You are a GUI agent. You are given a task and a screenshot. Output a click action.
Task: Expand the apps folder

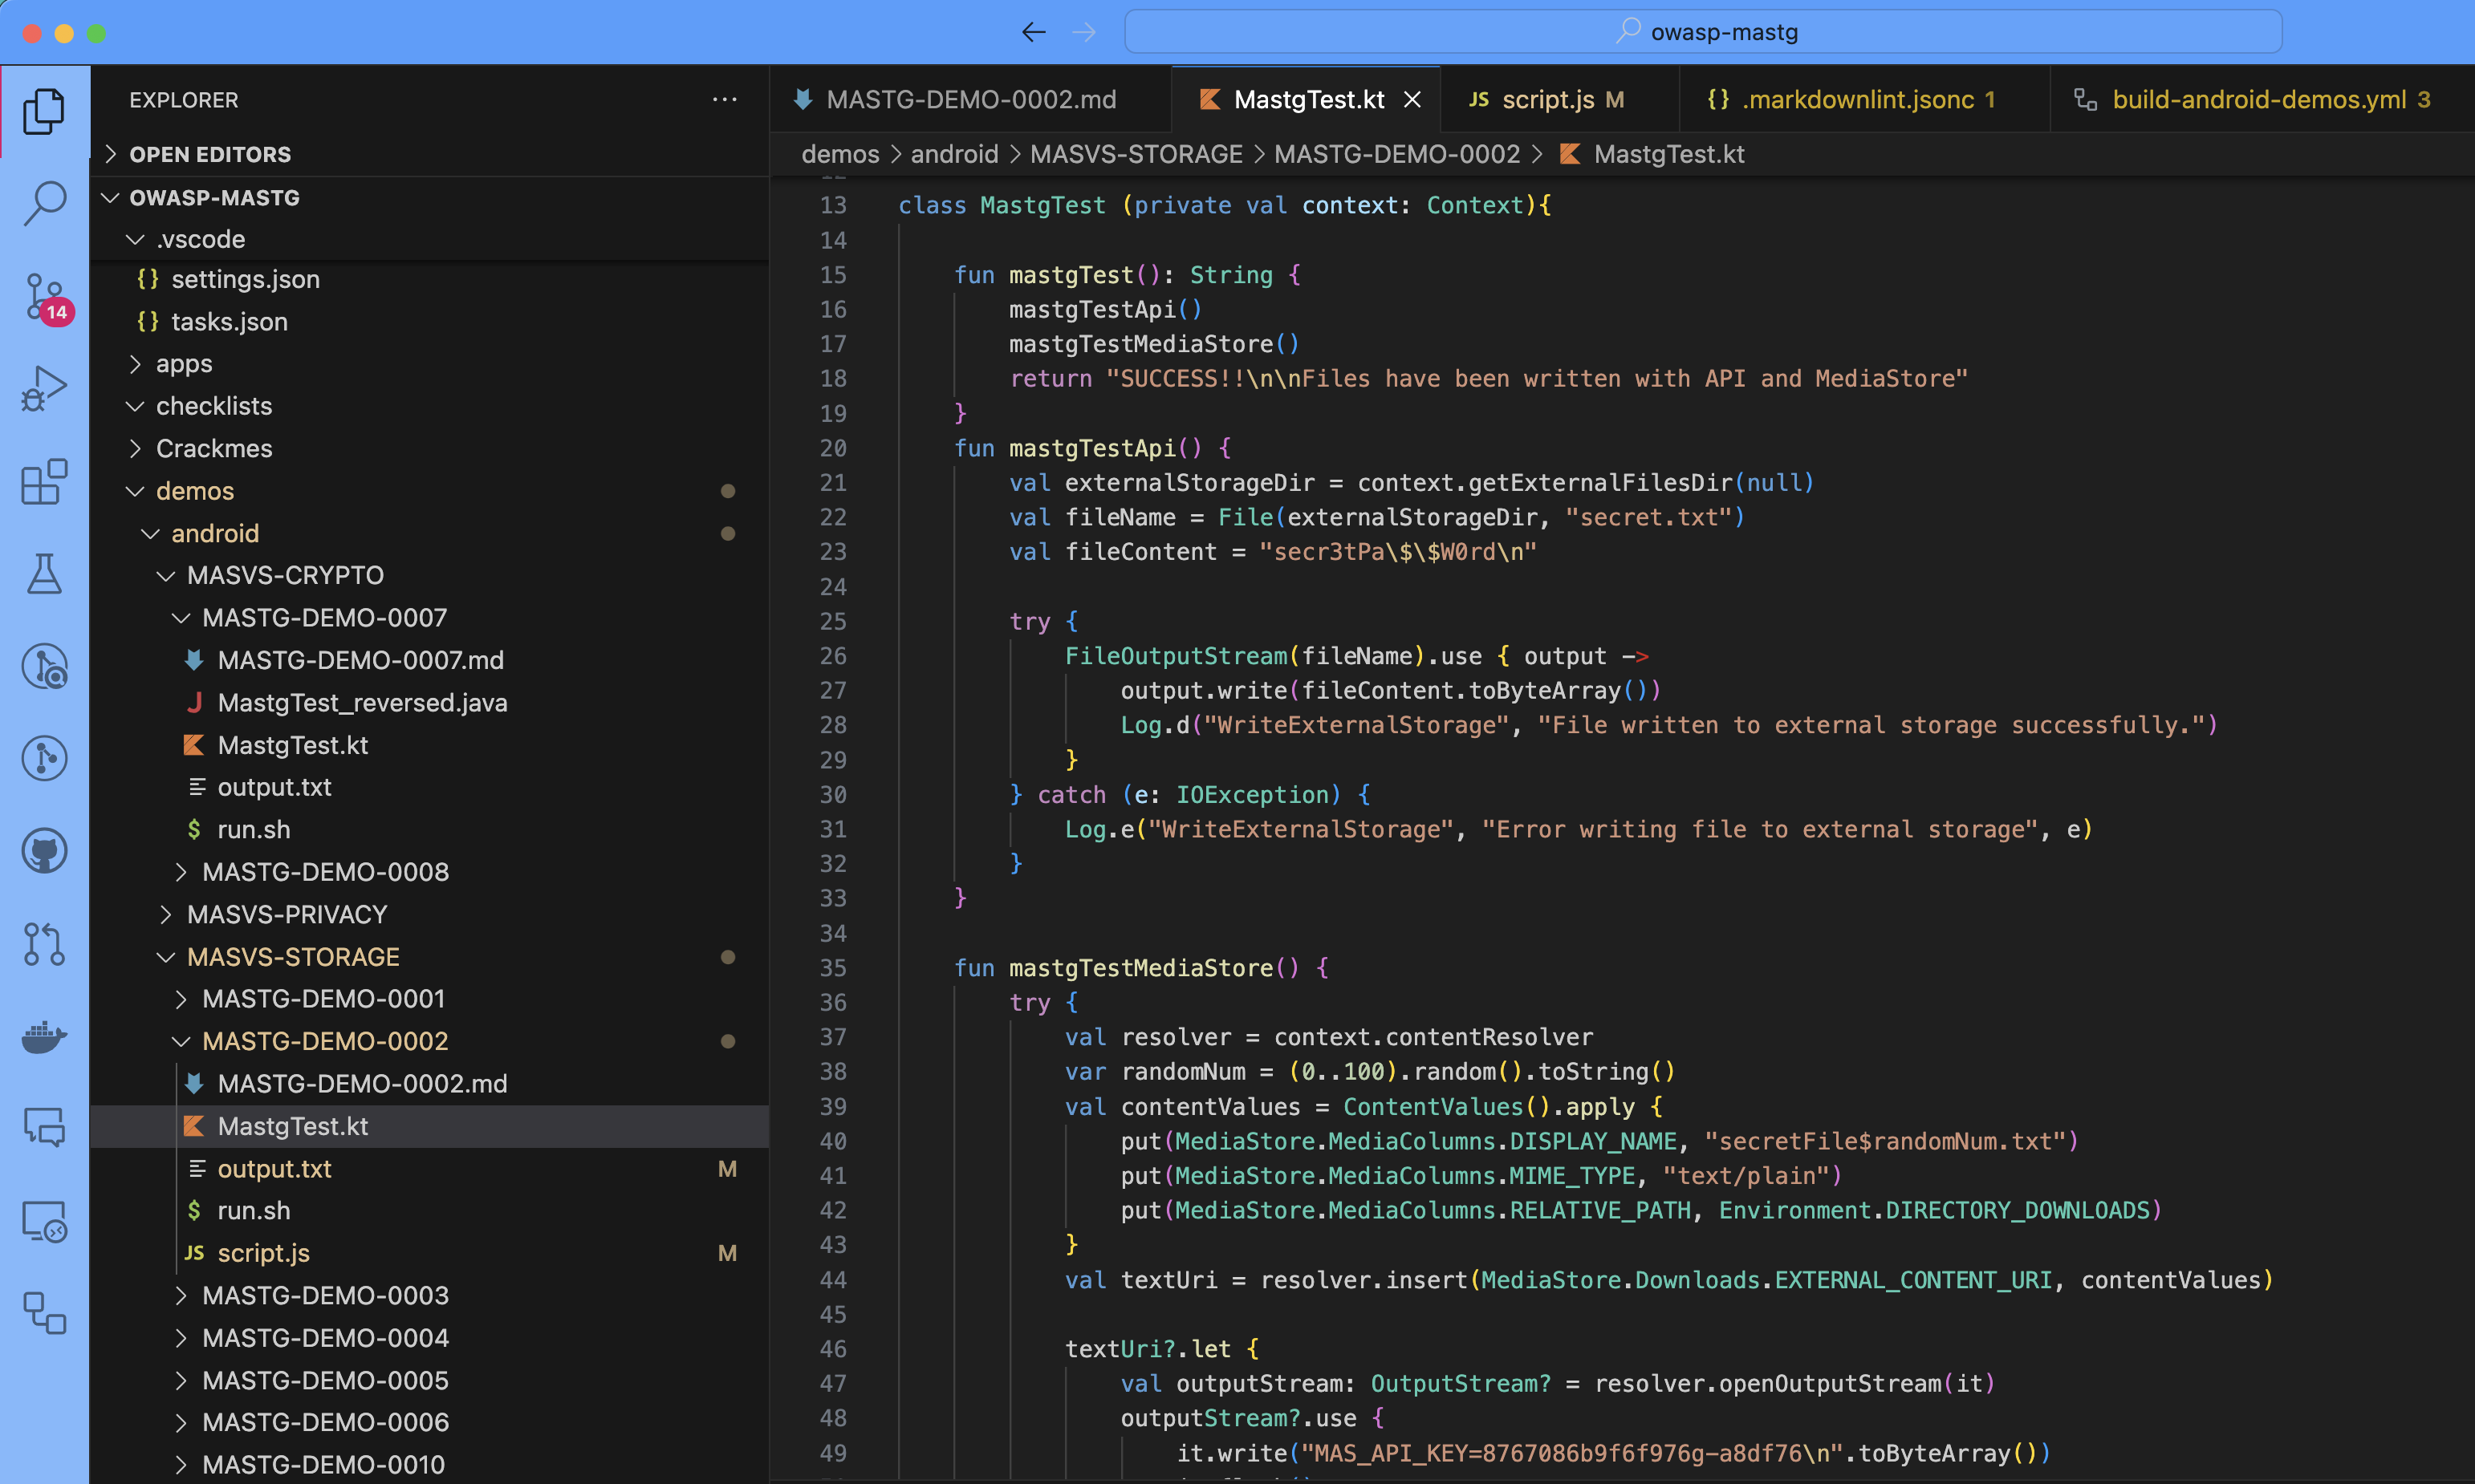tap(184, 364)
